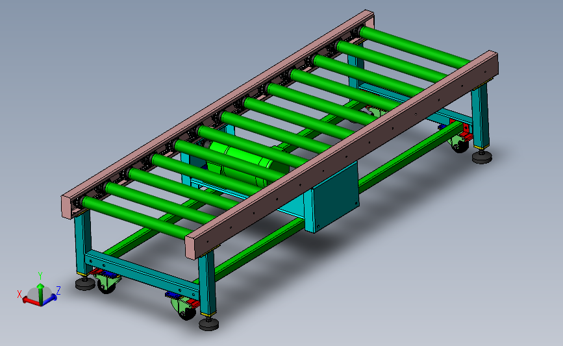The height and width of the screenshot is (346, 563).
Task: Select the near brown side rail
Action: click(x=341, y=154)
